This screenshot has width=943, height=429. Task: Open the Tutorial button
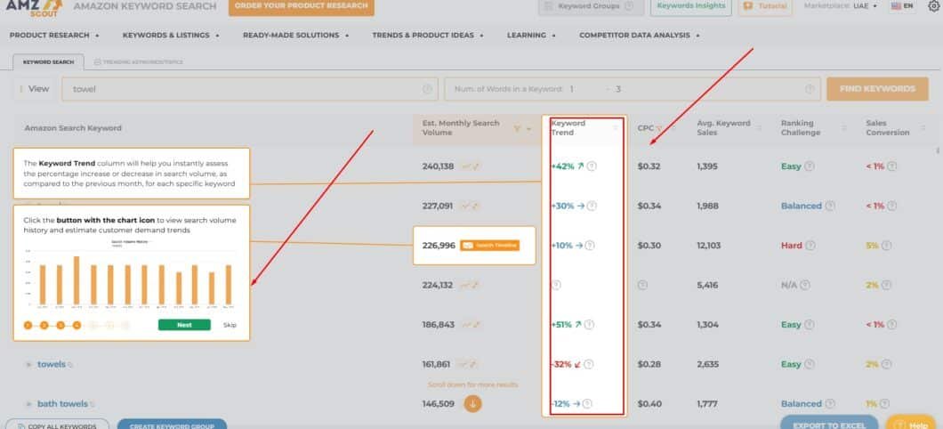pyautogui.click(x=765, y=6)
